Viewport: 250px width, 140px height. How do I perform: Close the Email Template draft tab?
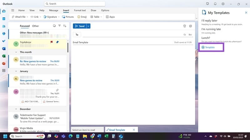[134, 130]
